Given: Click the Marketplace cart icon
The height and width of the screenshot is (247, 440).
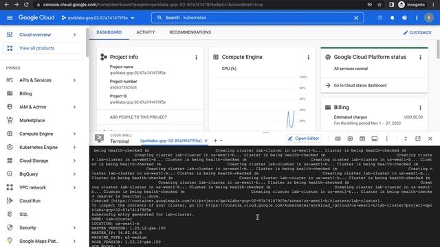Looking at the screenshot, I should point(10,121).
